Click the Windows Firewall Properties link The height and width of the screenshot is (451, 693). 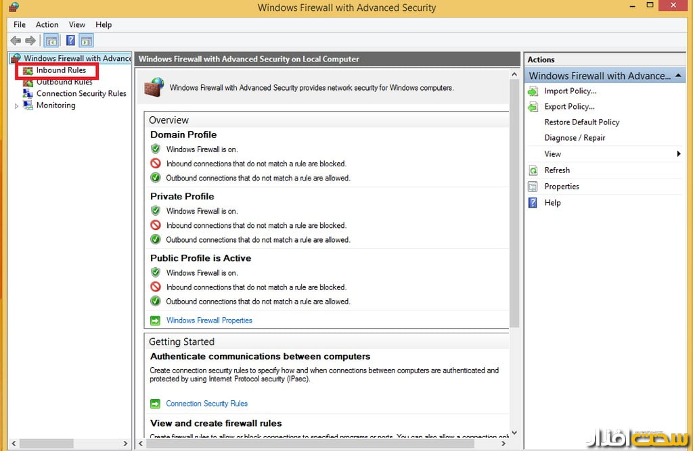(x=209, y=321)
